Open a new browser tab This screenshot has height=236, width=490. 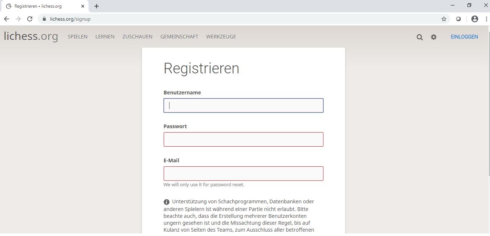pyautogui.click(x=97, y=6)
